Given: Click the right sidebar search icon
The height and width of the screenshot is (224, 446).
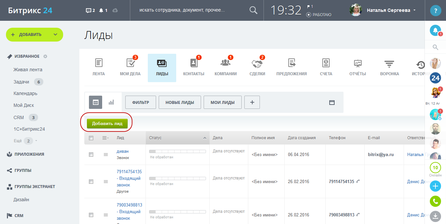Looking at the screenshot, I should pyautogui.click(x=435, y=48).
